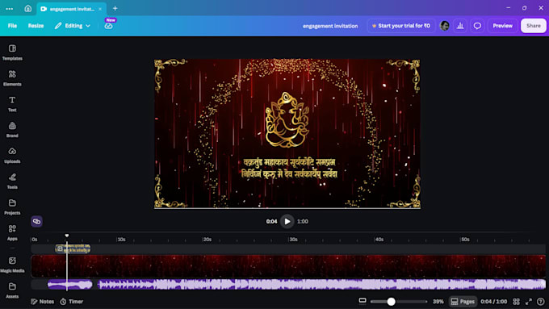The width and height of the screenshot is (549, 309).
Task: Click the 30s mark on timeline ruler
Action: click(293, 240)
